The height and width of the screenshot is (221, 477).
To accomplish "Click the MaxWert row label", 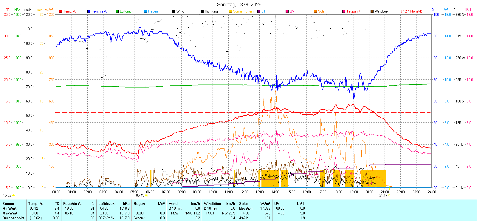I will [x=10, y=213].
